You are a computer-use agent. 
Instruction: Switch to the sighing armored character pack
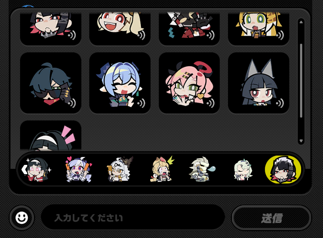[x=202, y=170]
